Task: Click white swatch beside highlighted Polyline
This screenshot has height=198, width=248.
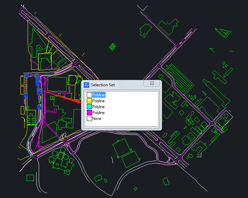Action: (x=89, y=95)
